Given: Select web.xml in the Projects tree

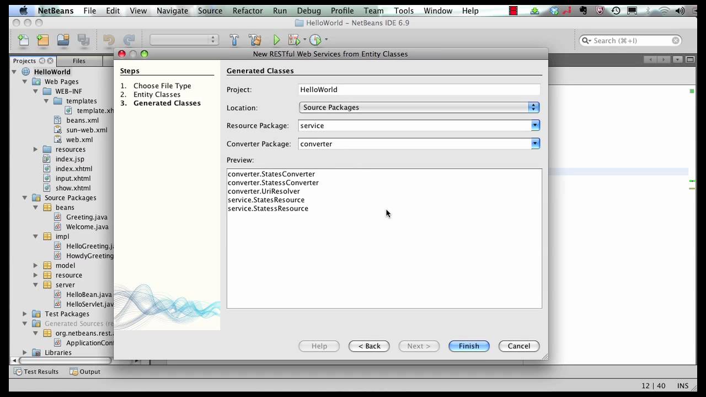Looking at the screenshot, I should pos(79,140).
